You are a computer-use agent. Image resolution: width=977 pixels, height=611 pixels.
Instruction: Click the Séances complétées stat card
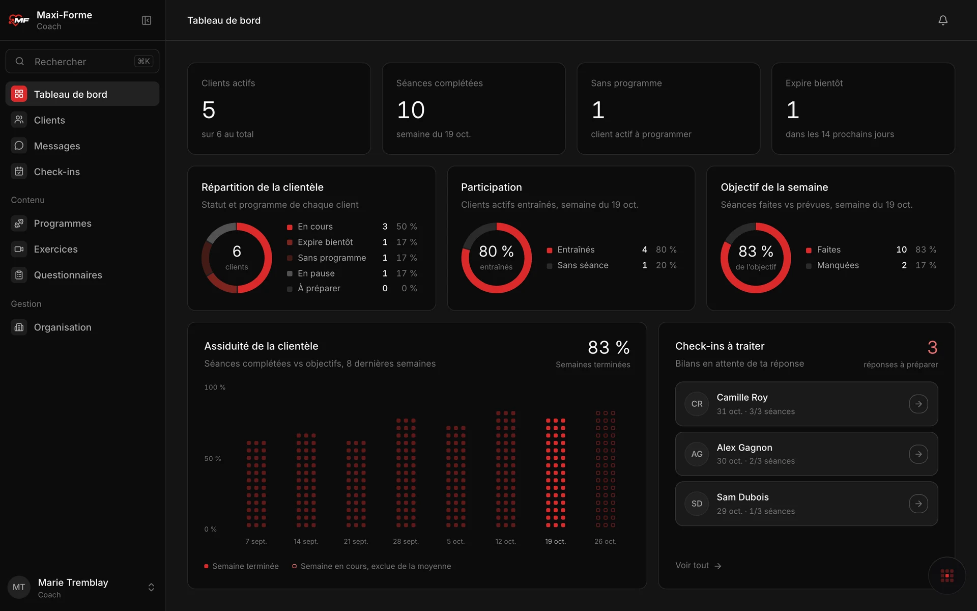(x=474, y=108)
